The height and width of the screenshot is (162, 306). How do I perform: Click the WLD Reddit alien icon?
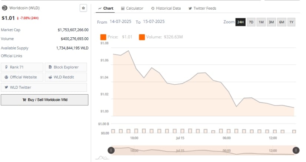50,77
